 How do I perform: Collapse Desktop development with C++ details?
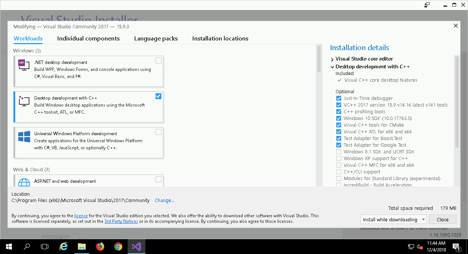[x=332, y=67]
